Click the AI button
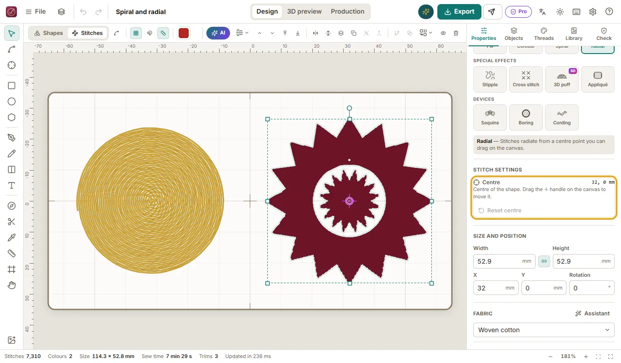621x363 pixels. coord(218,33)
